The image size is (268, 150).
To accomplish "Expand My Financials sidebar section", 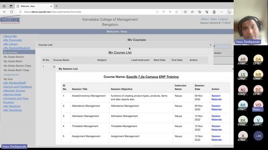I will (12, 40).
